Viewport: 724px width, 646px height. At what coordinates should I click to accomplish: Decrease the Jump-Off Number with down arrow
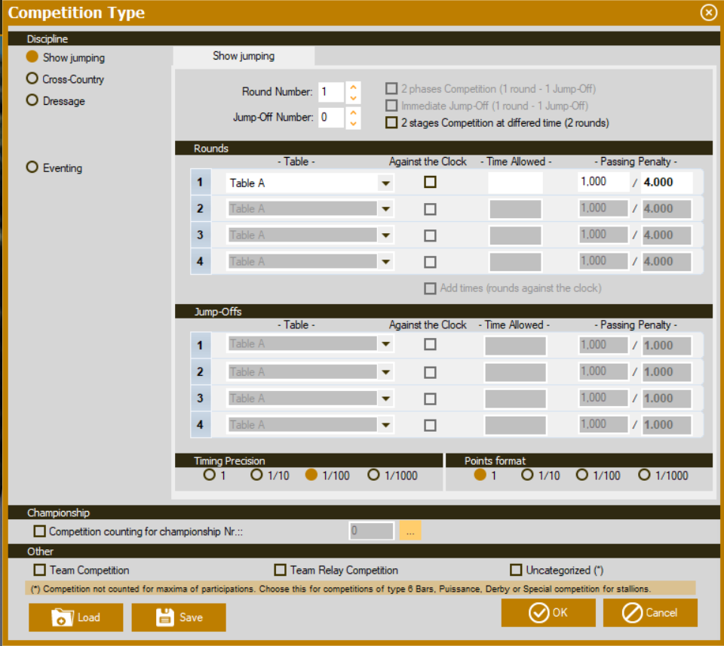(353, 123)
